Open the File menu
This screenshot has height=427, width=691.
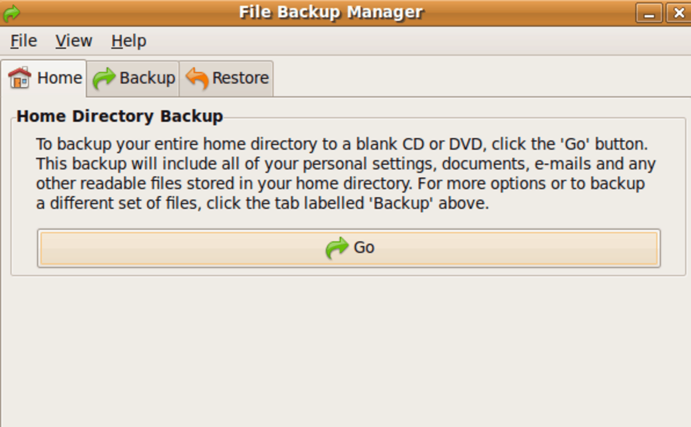point(24,41)
